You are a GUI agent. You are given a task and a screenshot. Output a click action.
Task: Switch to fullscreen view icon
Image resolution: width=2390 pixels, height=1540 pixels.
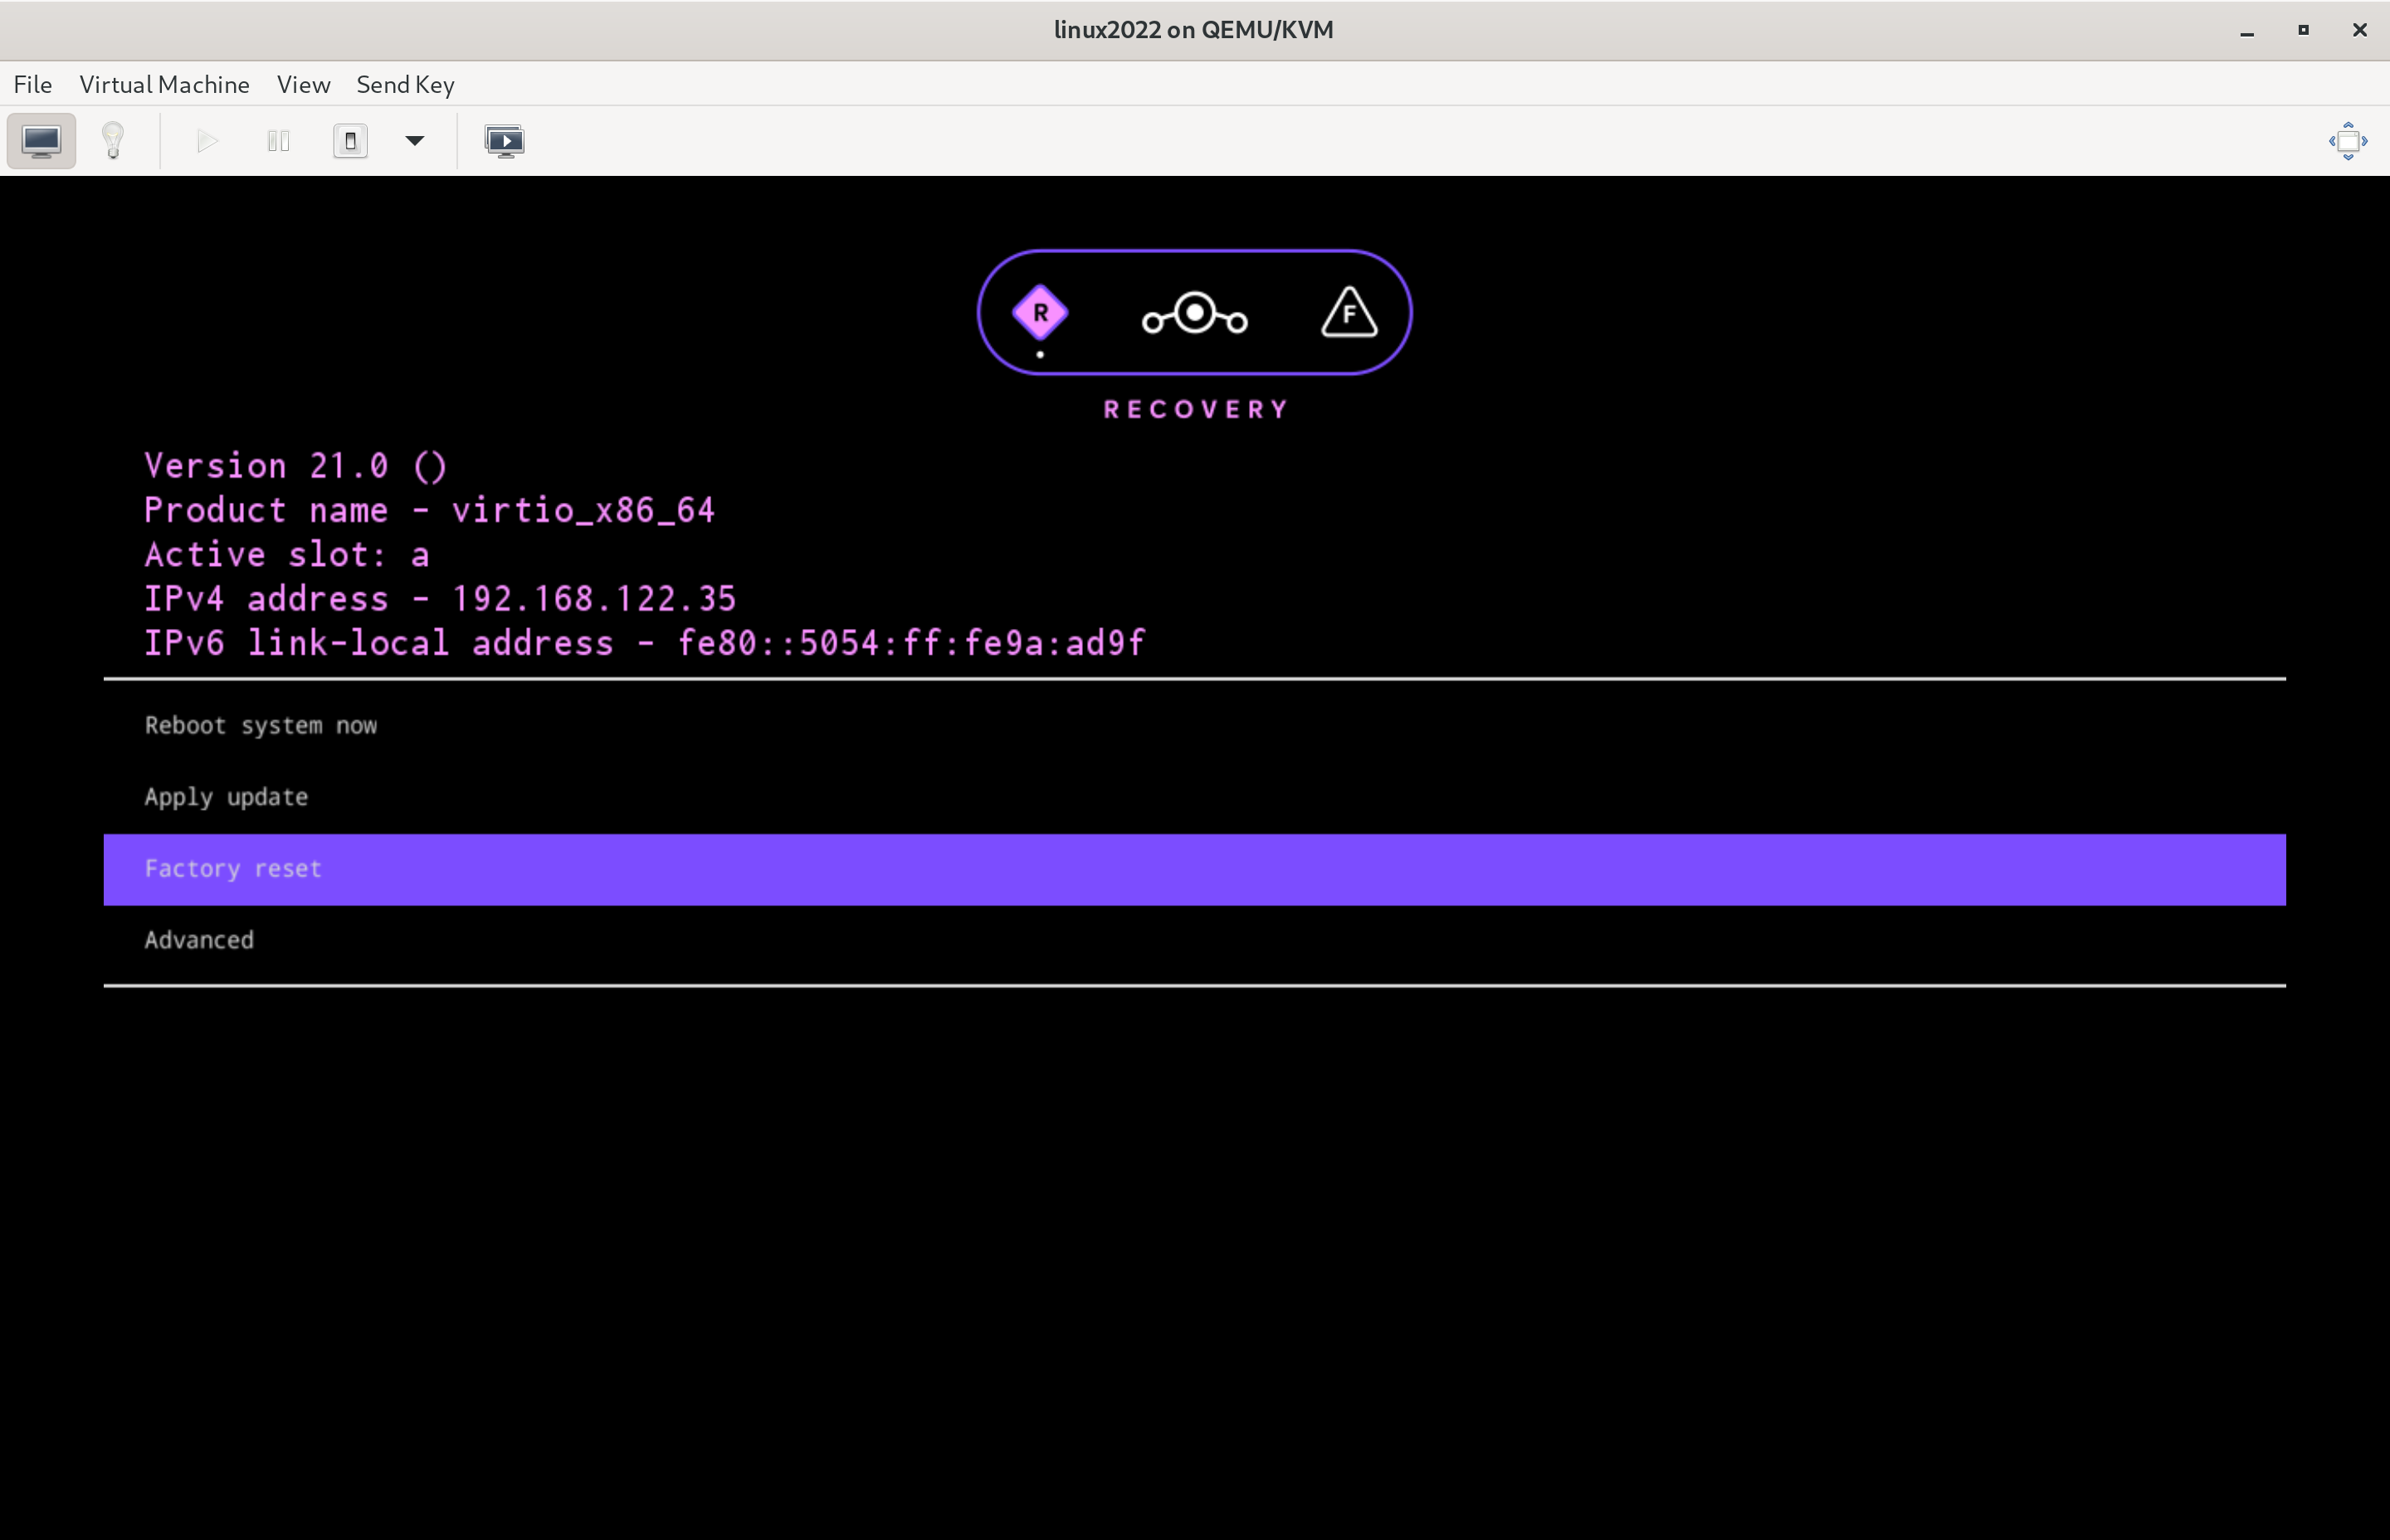pos(2348,141)
